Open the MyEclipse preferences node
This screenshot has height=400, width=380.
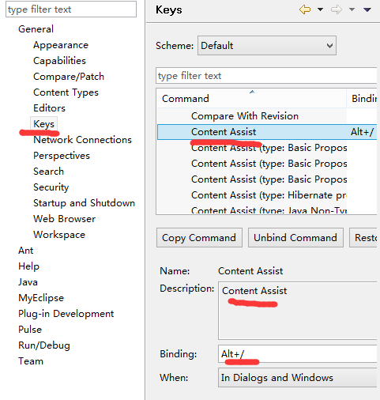[x=41, y=298]
